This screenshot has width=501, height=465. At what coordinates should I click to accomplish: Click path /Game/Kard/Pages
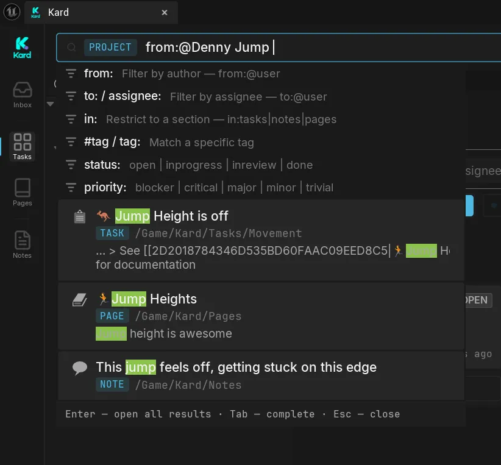coord(188,316)
